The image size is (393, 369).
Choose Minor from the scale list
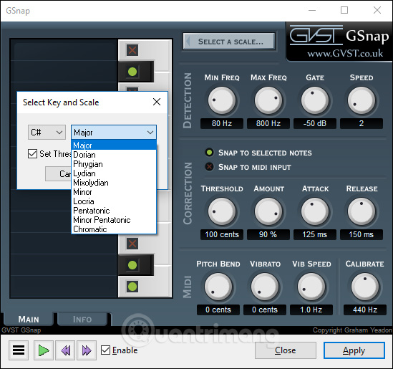click(114, 192)
